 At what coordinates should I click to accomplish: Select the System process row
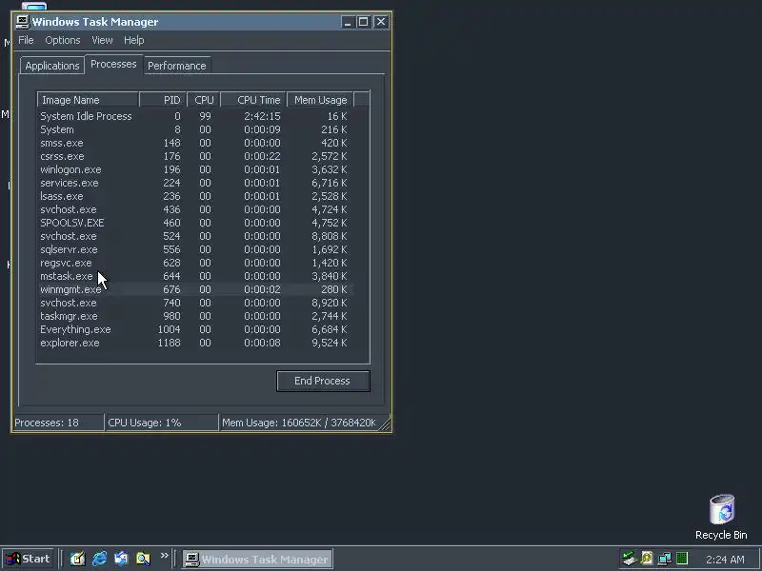(194, 129)
